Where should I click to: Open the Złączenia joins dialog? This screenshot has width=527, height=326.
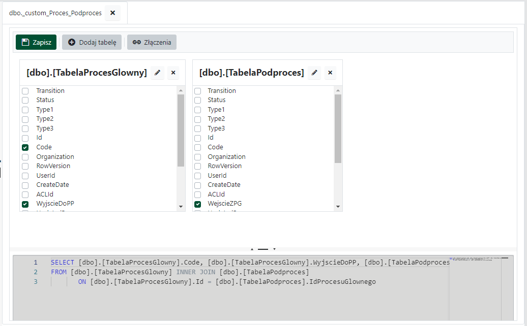click(152, 42)
